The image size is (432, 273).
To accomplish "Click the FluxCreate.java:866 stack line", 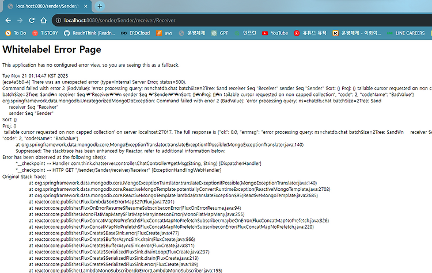I will pos(112,239).
